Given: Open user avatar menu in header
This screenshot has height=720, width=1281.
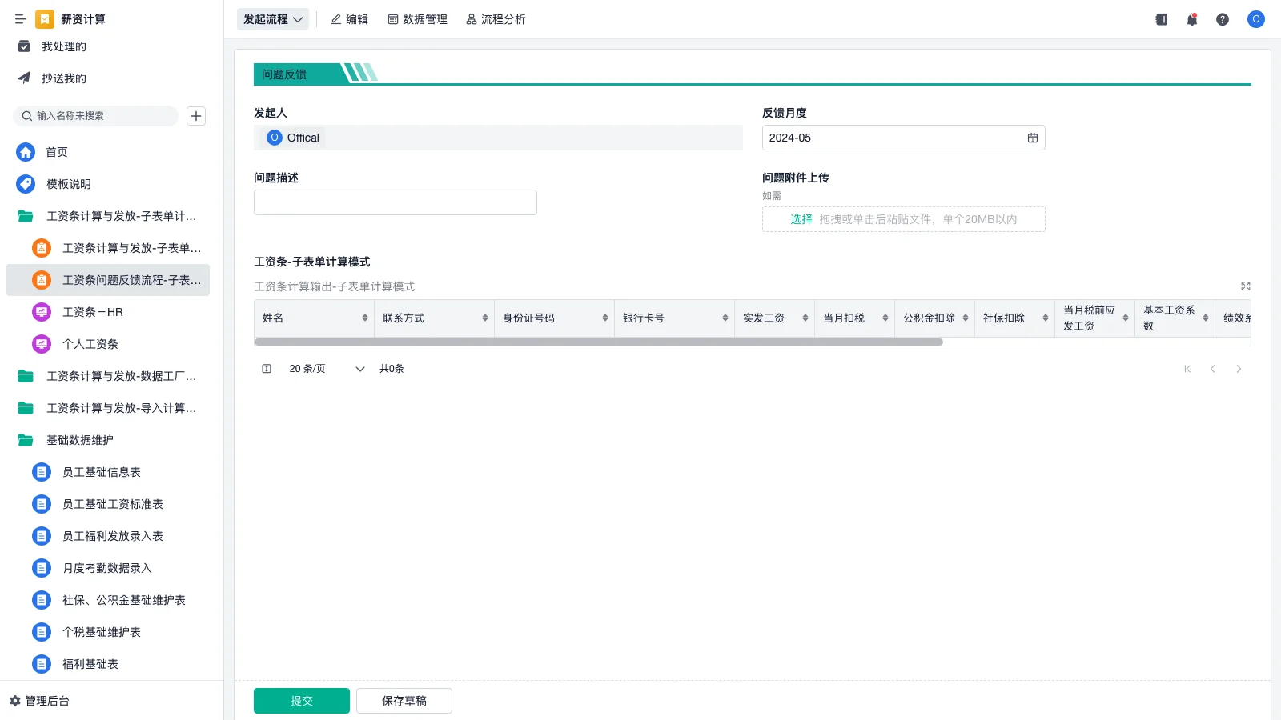Looking at the screenshot, I should [1256, 19].
